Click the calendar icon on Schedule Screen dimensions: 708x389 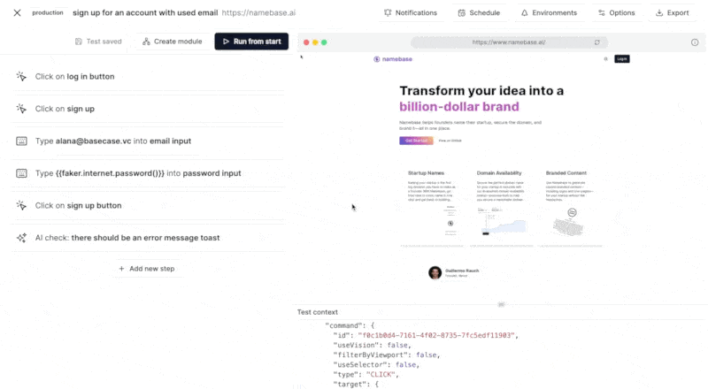[x=461, y=12]
